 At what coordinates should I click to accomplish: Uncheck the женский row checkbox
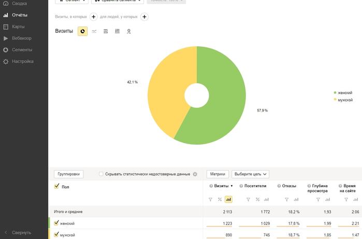pyautogui.click(x=56, y=223)
